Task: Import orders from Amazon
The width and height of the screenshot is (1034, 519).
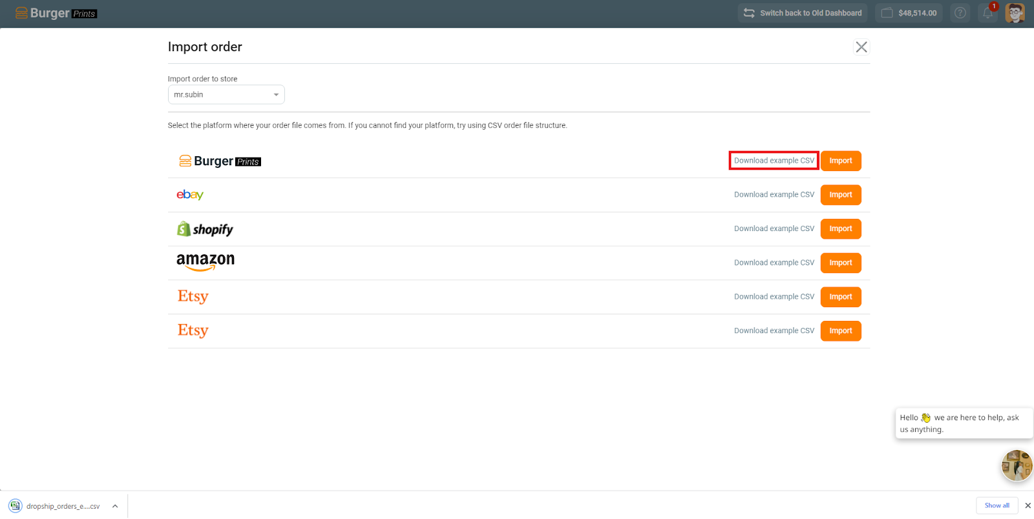Action: 841,263
